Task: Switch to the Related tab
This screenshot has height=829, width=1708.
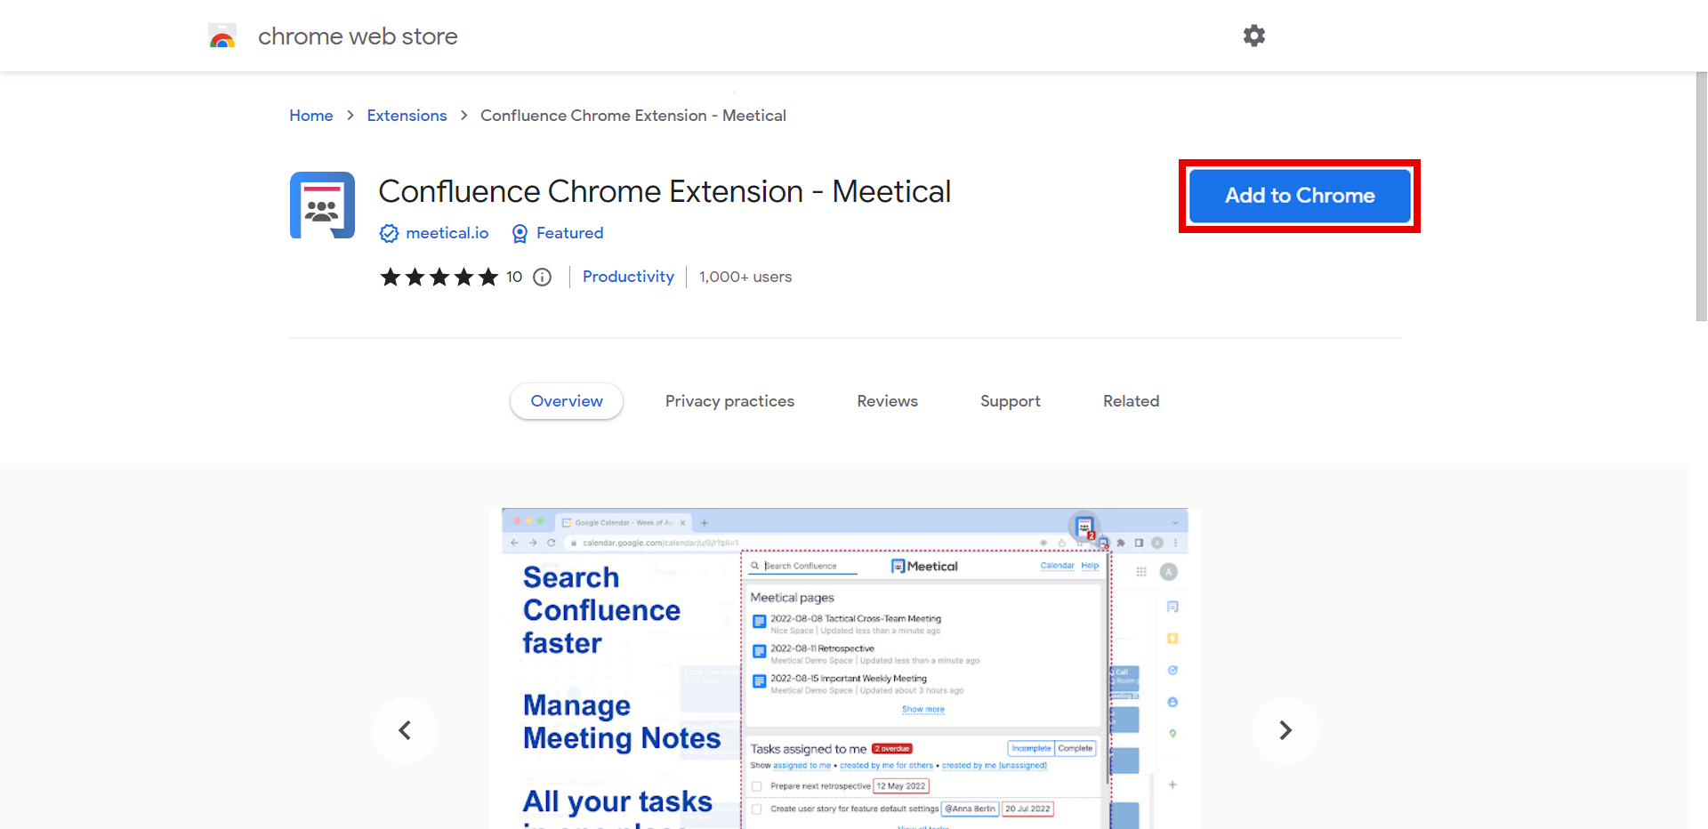Action: (x=1131, y=401)
